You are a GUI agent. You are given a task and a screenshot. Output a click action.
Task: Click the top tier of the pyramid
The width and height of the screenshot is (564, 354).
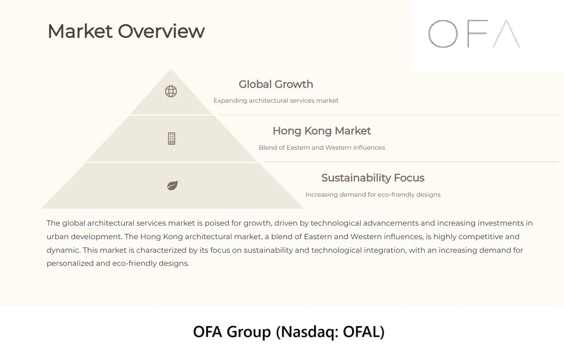pyautogui.click(x=171, y=95)
